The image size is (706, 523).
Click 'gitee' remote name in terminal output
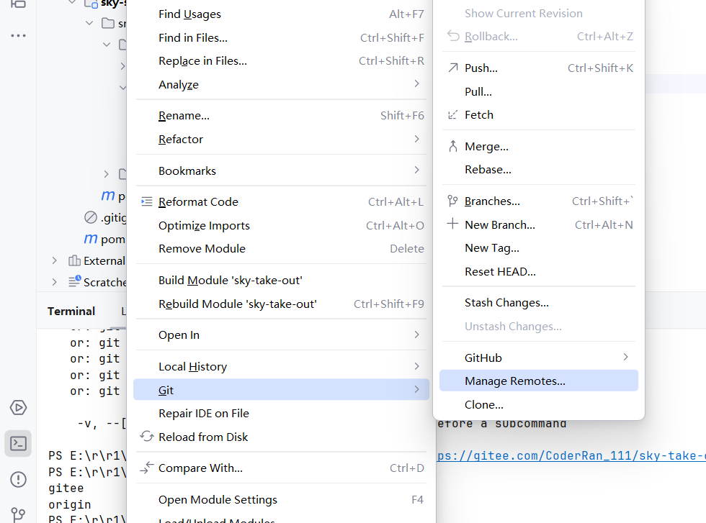[66, 488]
